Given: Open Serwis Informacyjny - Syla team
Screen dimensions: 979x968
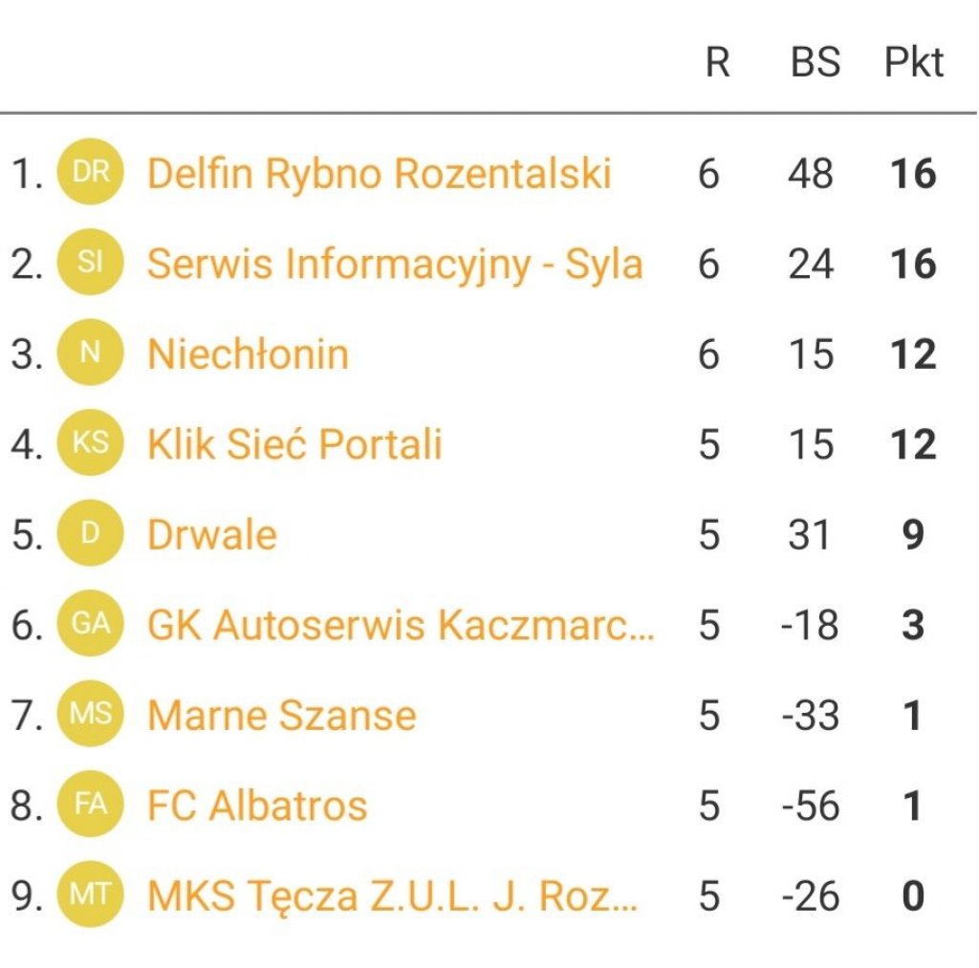Looking at the screenshot, I should [x=394, y=264].
